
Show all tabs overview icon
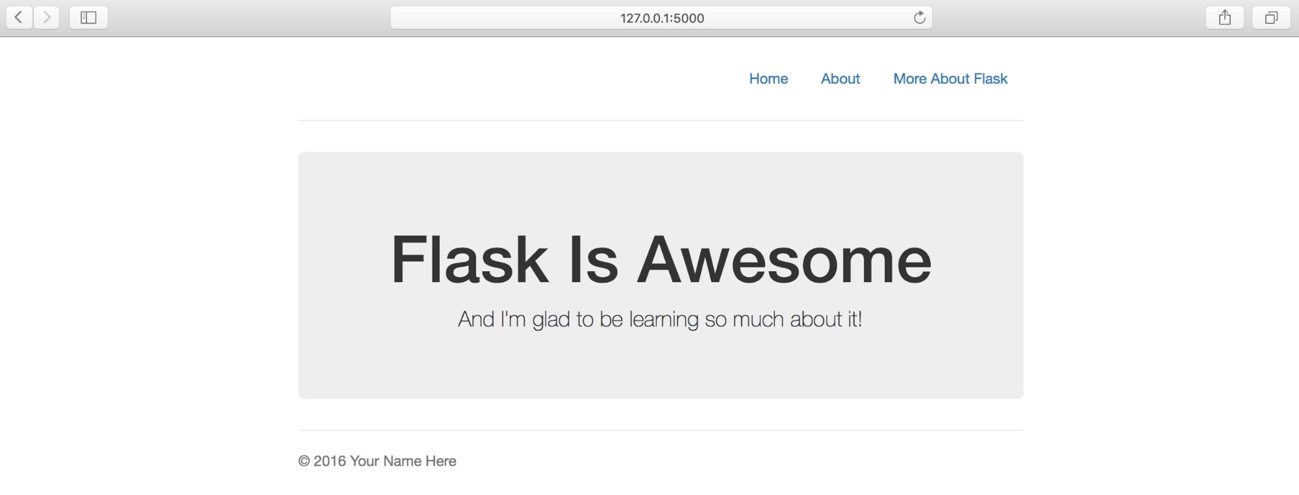pyautogui.click(x=1271, y=18)
